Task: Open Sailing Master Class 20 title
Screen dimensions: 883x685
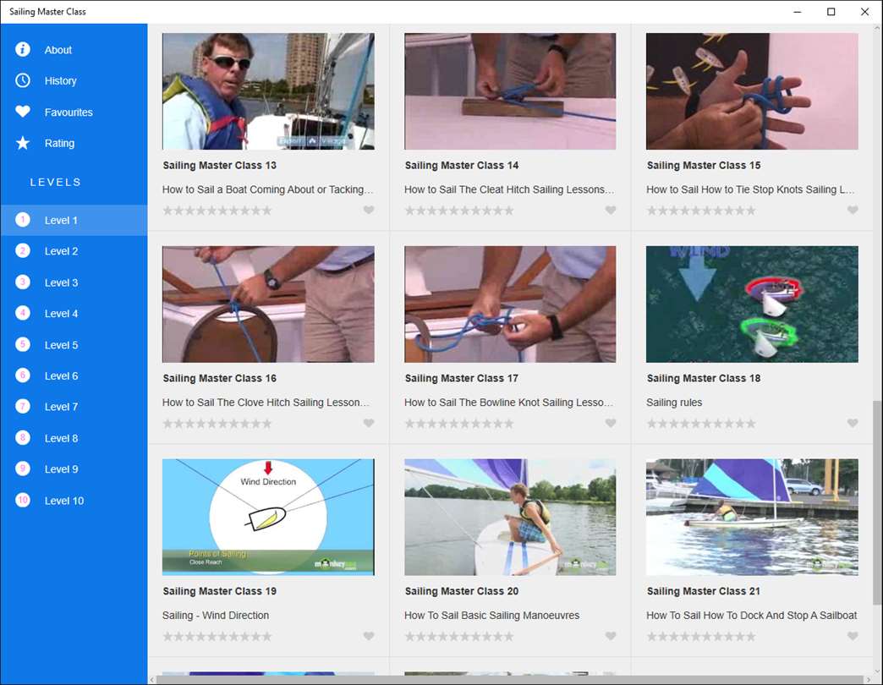Action: (x=462, y=591)
